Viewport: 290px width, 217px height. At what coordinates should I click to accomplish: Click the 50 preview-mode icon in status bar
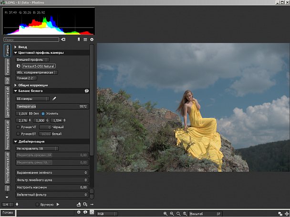coord(92,212)
